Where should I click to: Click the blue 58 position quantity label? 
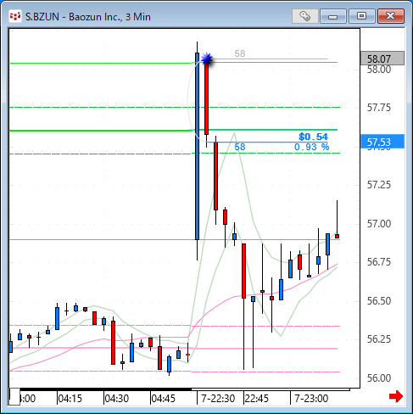240,147
